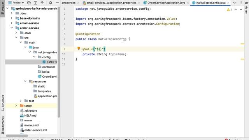Click the warnings indicator in editor
Viewport: 249px width, 140px height.
tap(230, 9)
